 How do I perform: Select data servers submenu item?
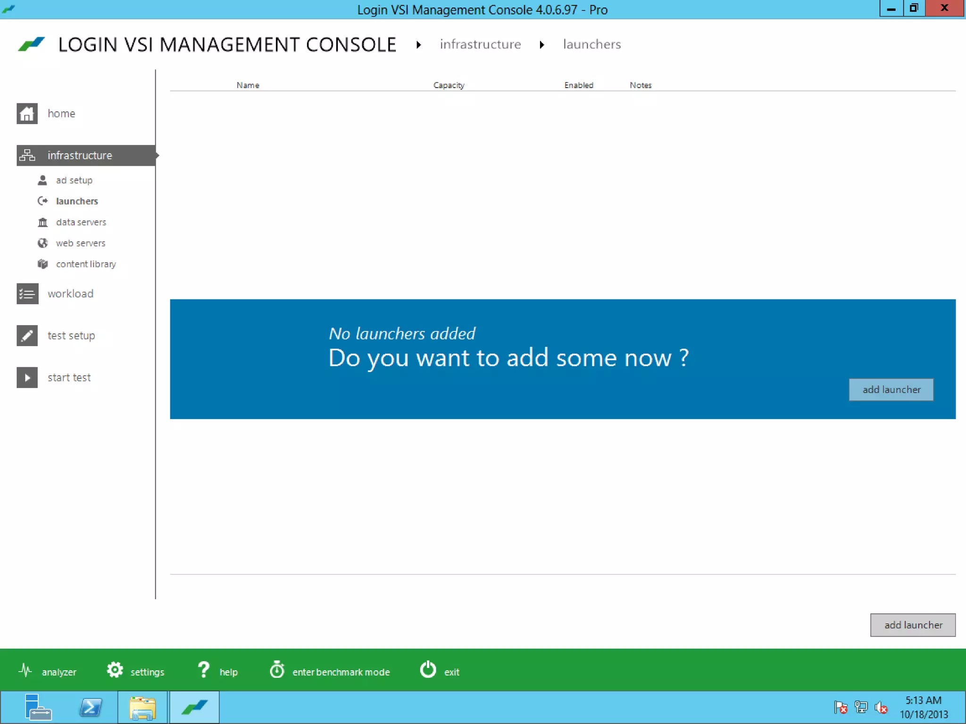click(81, 222)
